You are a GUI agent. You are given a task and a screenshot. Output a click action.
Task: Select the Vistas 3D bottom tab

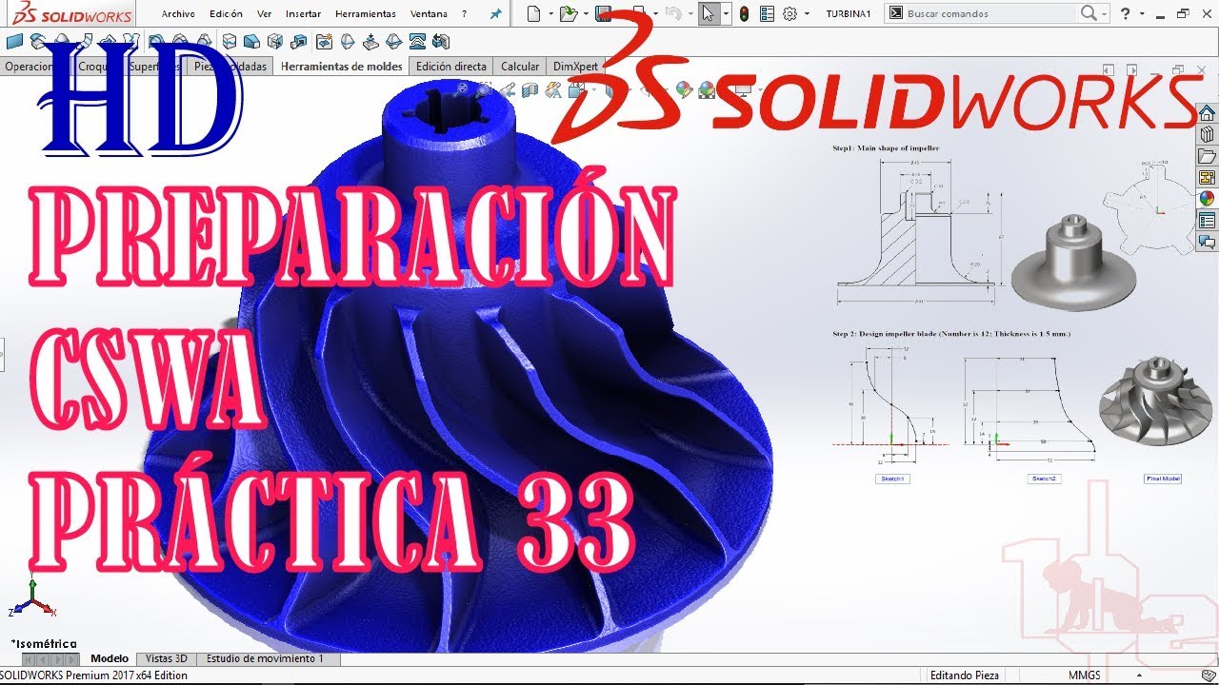pyautogui.click(x=167, y=658)
